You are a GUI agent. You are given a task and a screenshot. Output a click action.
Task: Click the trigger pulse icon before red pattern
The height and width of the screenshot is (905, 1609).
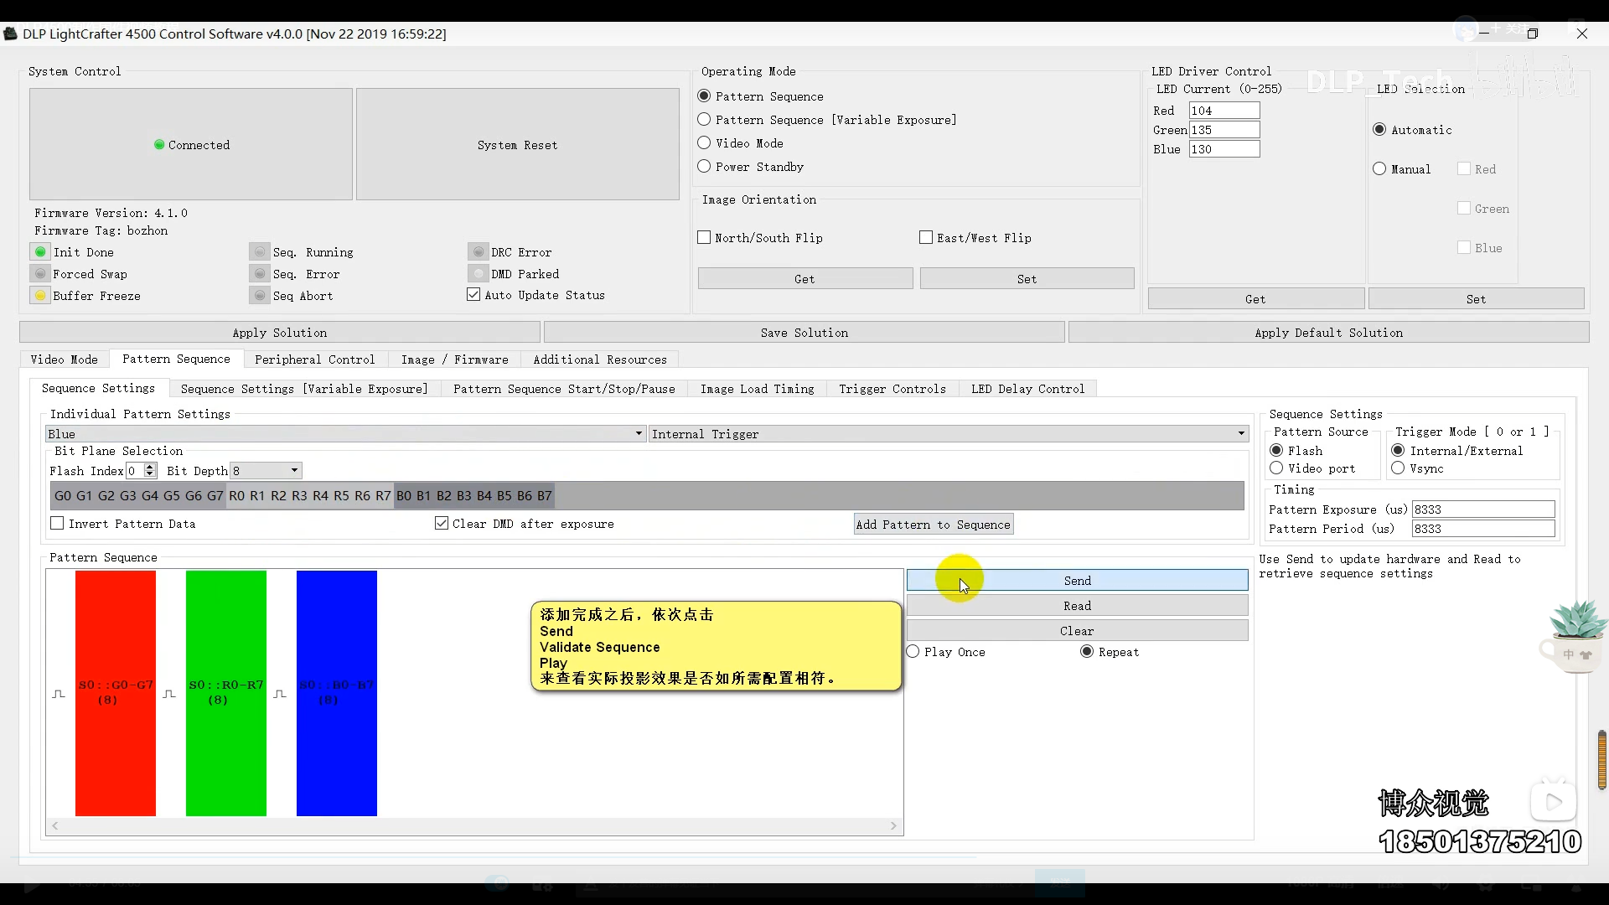59,694
